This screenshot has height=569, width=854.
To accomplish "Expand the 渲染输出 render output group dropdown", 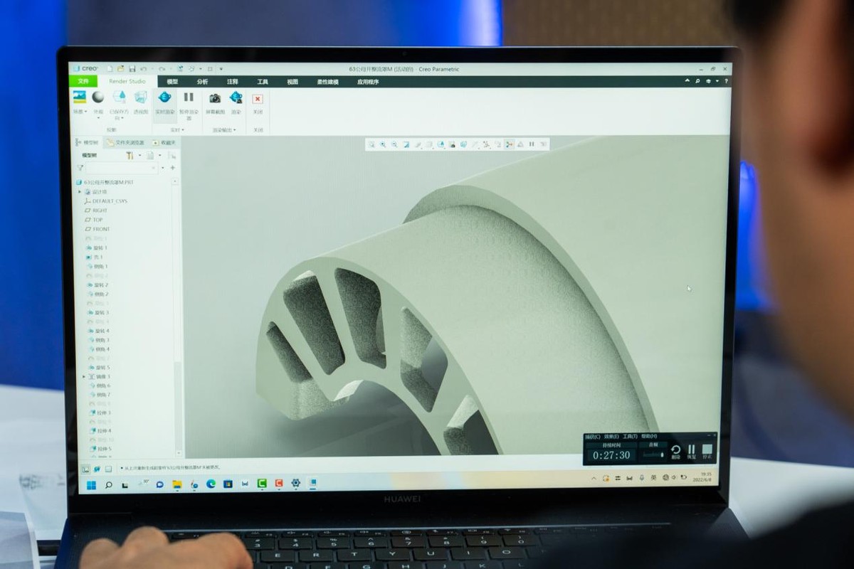I will [224, 130].
